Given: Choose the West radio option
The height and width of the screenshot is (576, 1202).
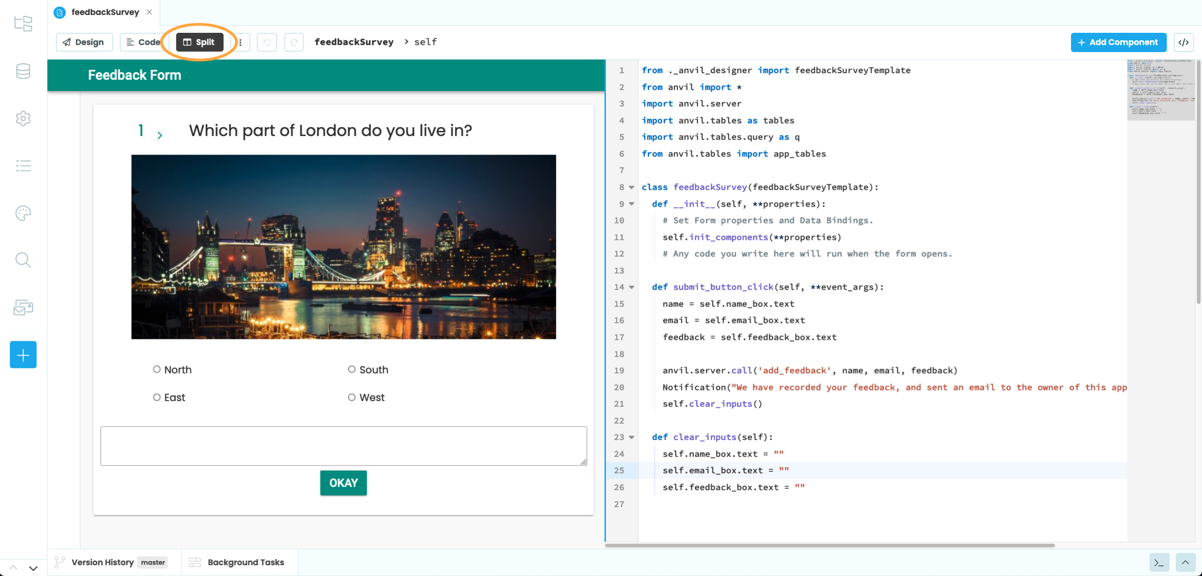Looking at the screenshot, I should point(352,397).
